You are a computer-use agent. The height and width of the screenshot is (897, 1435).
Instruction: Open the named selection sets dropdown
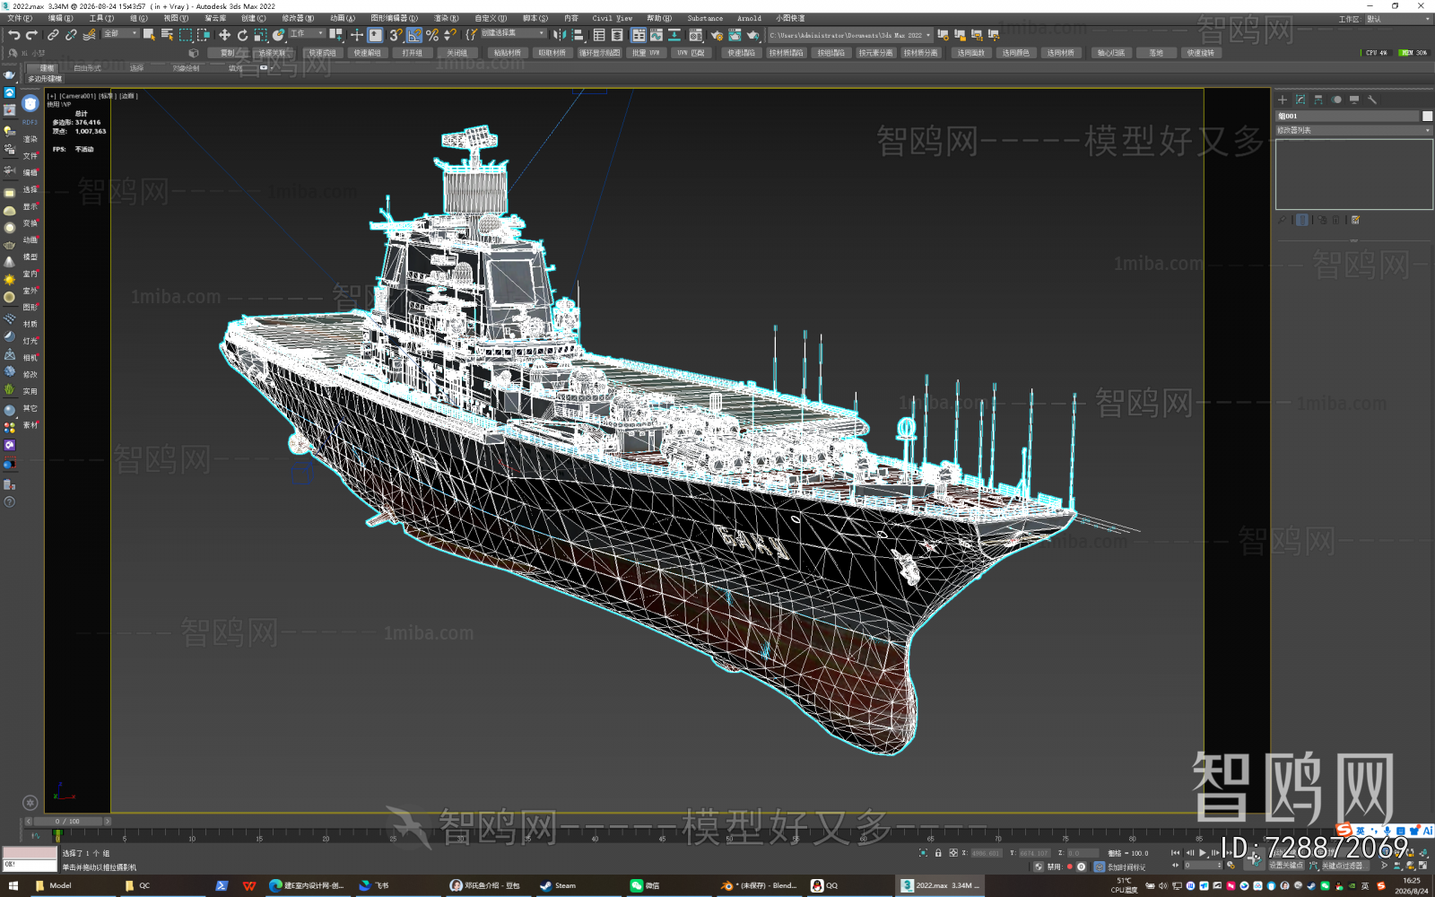[513, 33]
